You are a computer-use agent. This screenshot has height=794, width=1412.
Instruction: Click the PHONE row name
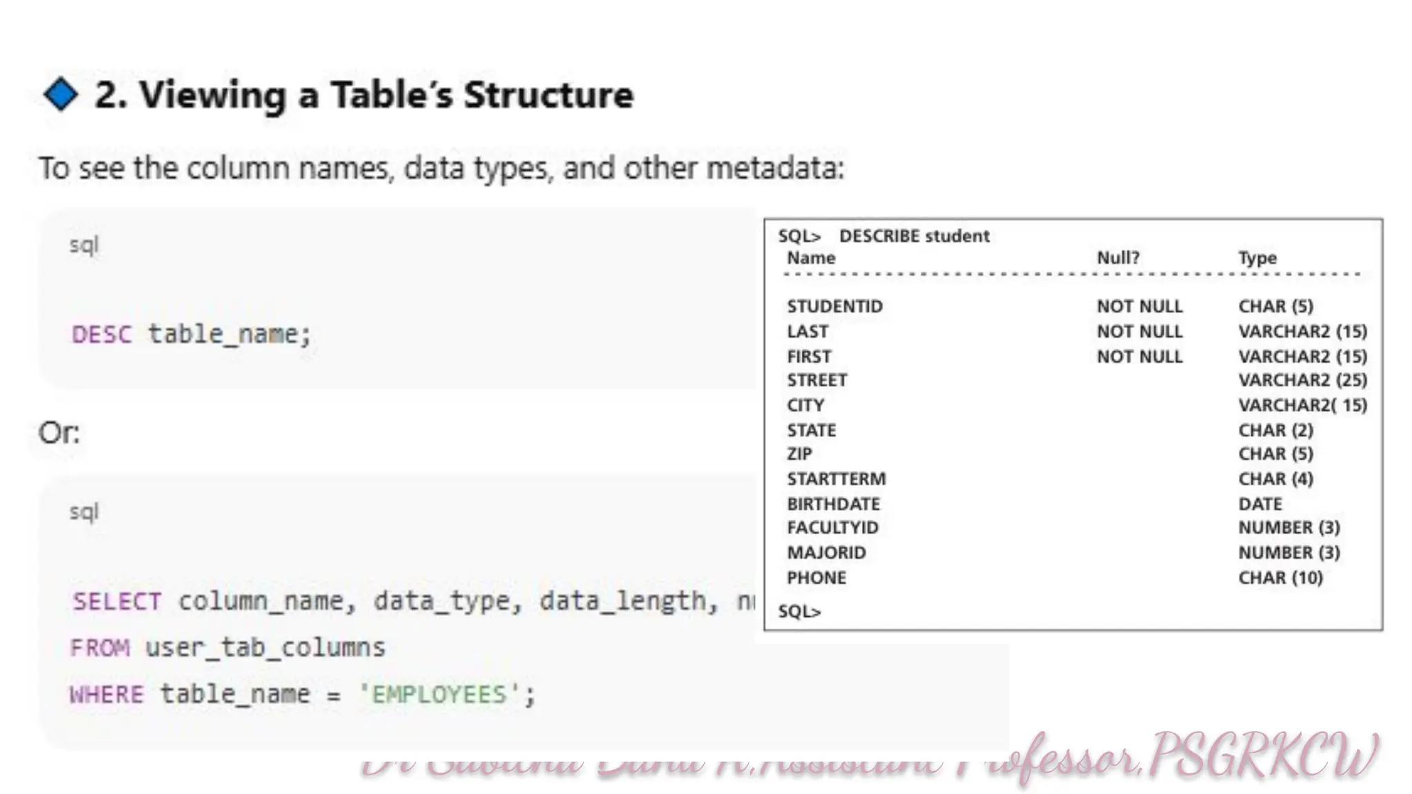click(816, 578)
